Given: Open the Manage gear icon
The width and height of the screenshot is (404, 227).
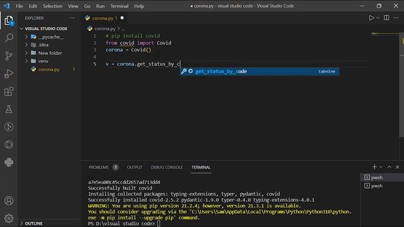Looking at the screenshot, I should click(9, 218).
